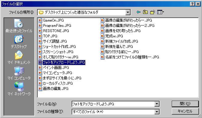
Task: Select file icon of 貼り付ける前に….JPG
Action: pyautogui.click(x=102, y=52)
